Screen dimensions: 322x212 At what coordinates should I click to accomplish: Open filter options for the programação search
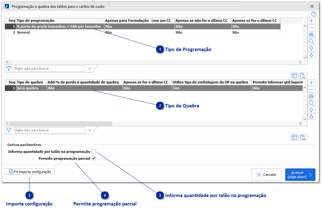(9, 68)
